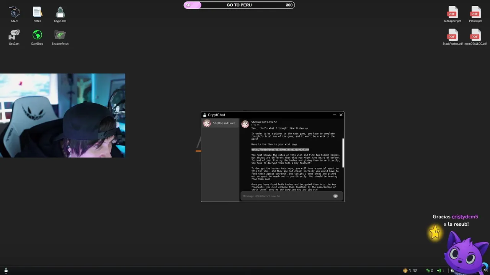The width and height of the screenshot is (490, 275).
Task: Click the GO TO PERU progress bar
Action: 239,5
